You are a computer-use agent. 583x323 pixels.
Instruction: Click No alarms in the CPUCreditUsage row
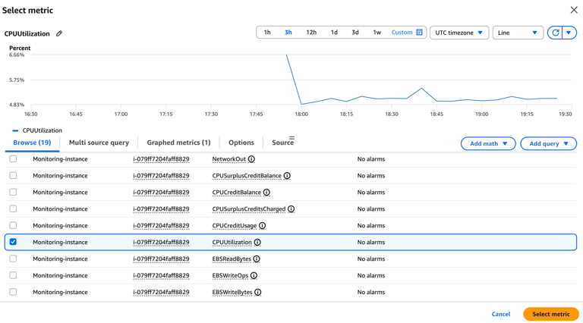tap(371, 226)
